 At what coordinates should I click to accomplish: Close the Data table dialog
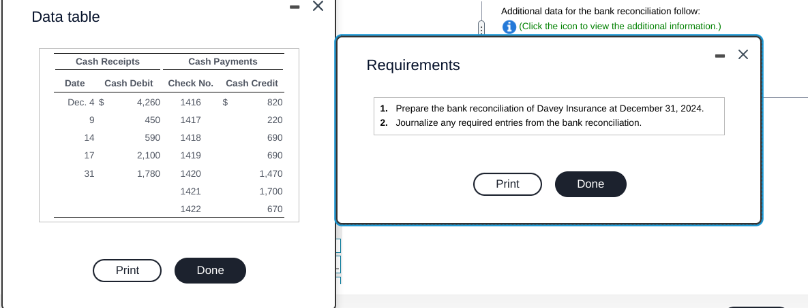[318, 6]
